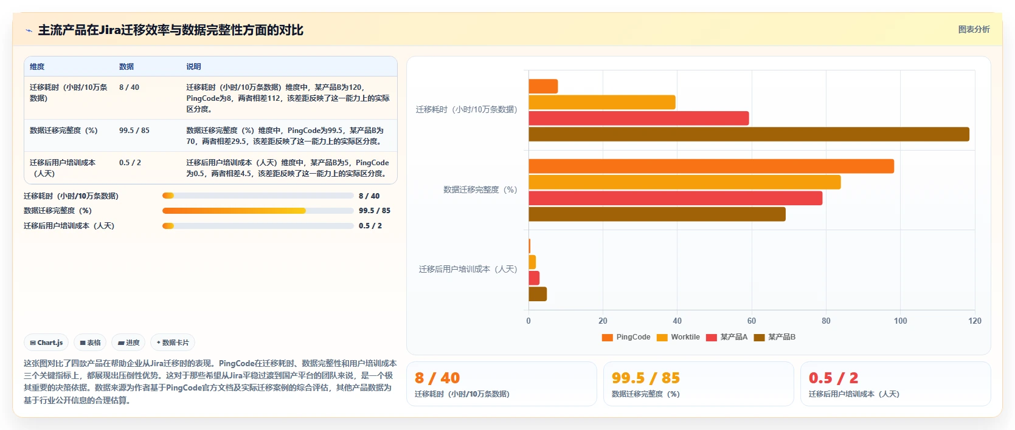Select the 表格 tag chip
The width and height of the screenshot is (1015, 430).
[x=90, y=343]
